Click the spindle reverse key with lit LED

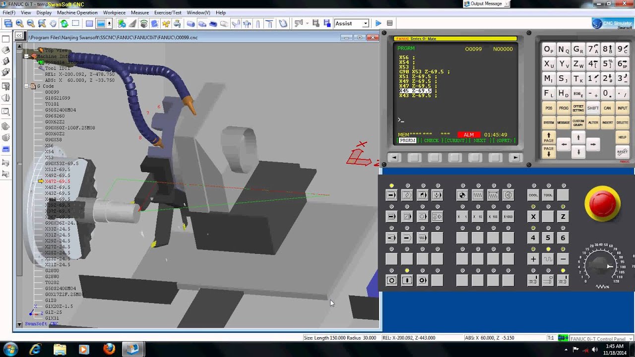563,281
